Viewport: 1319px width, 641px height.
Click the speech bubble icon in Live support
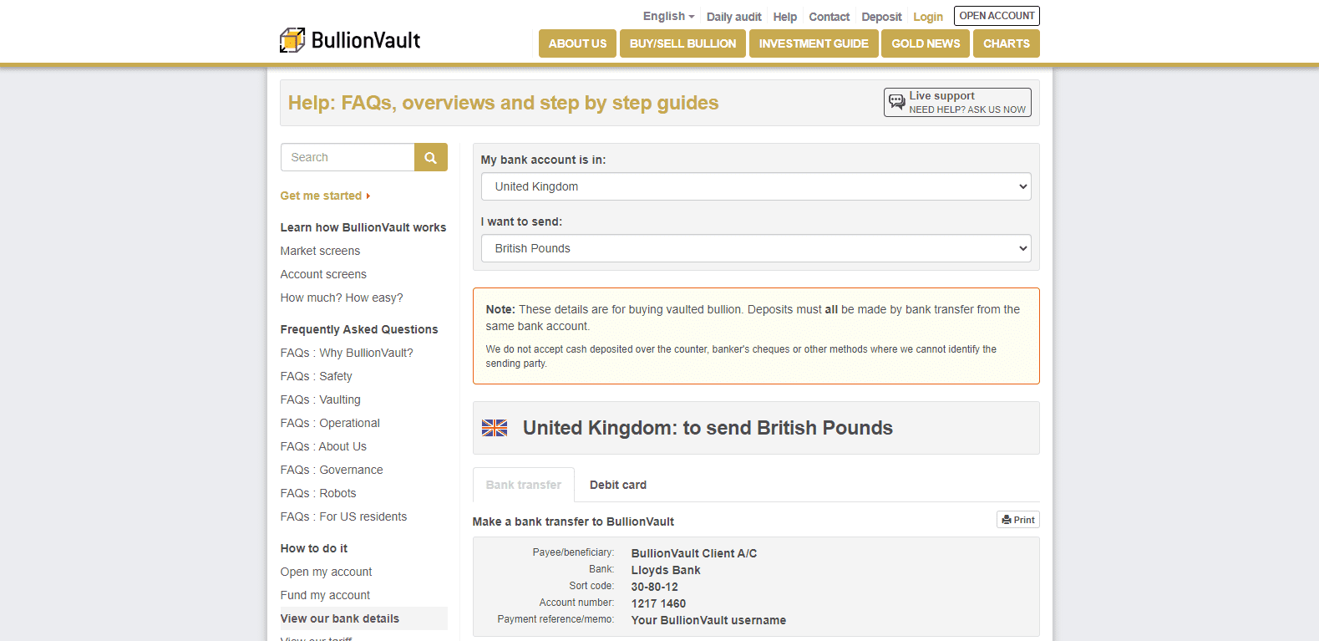(897, 101)
